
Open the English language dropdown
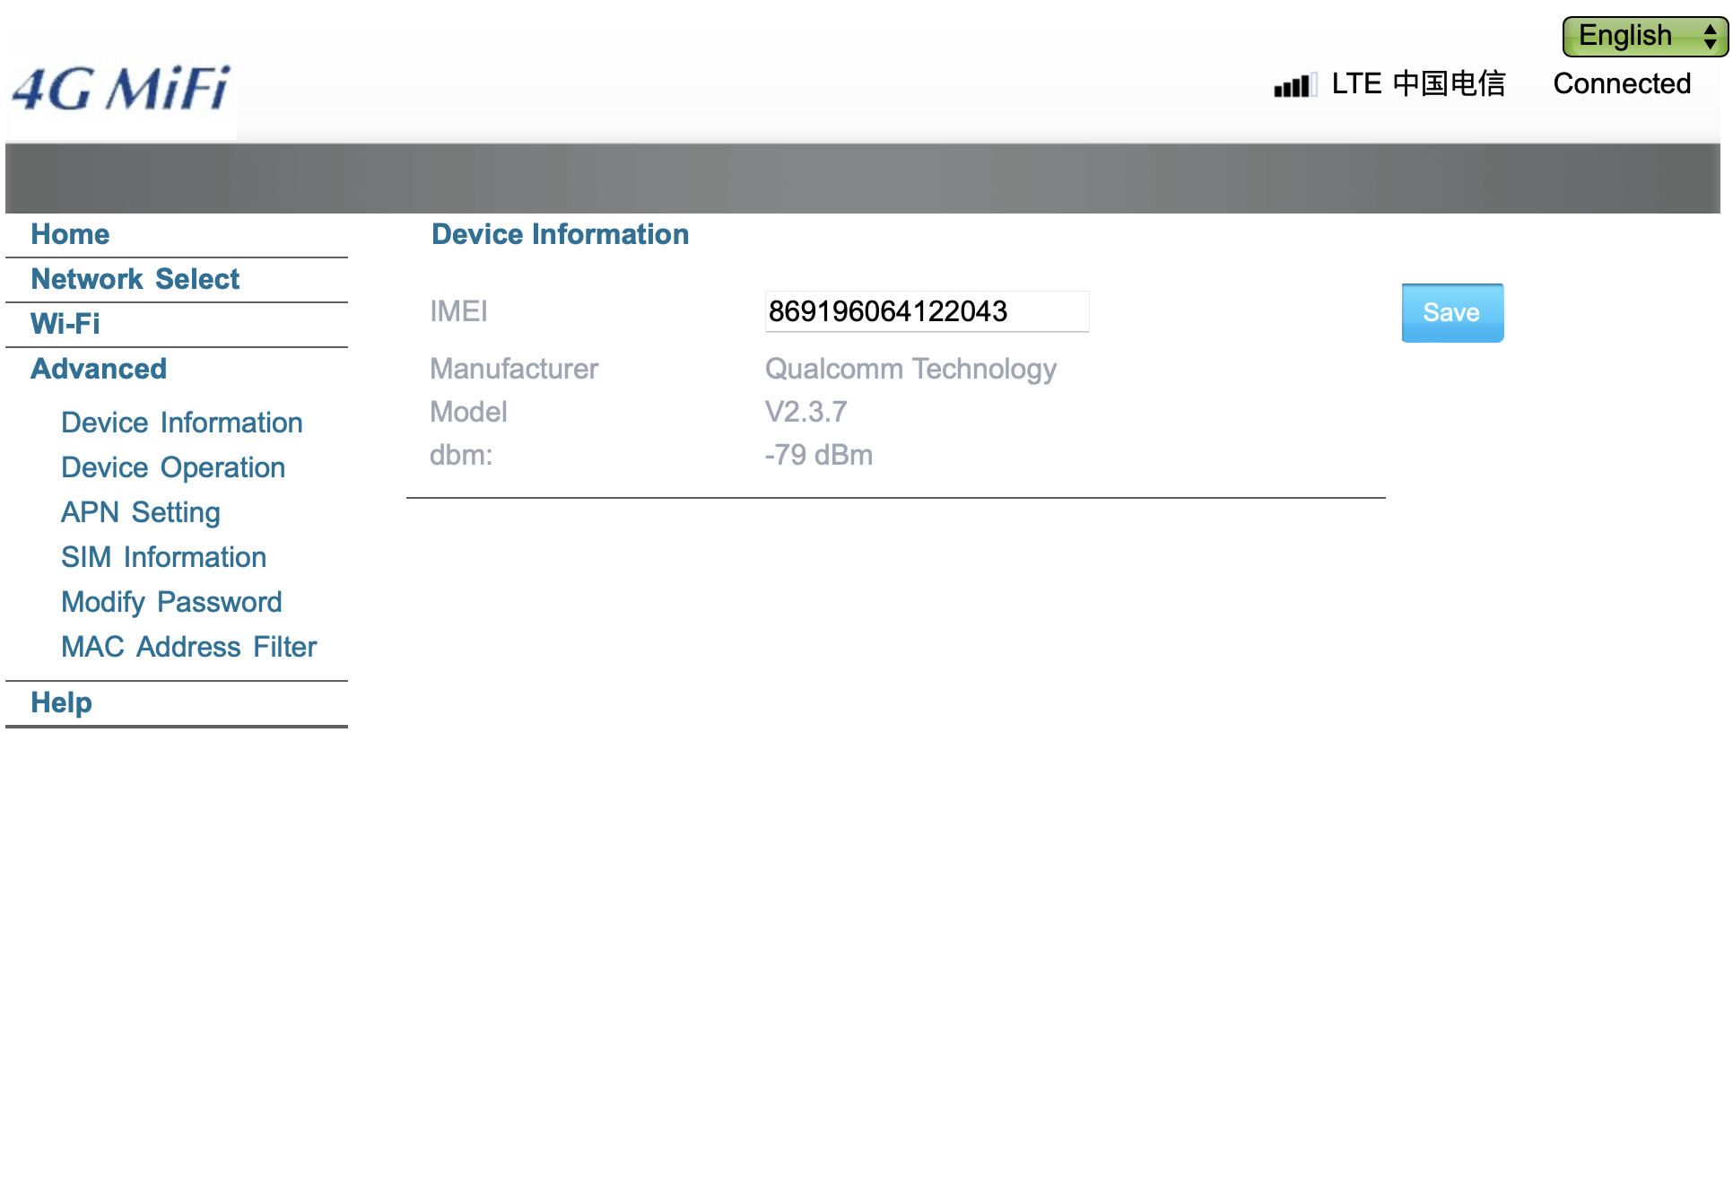click(1644, 37)
